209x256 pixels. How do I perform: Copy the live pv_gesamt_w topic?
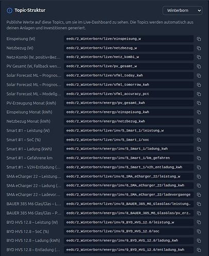point(199,66)
